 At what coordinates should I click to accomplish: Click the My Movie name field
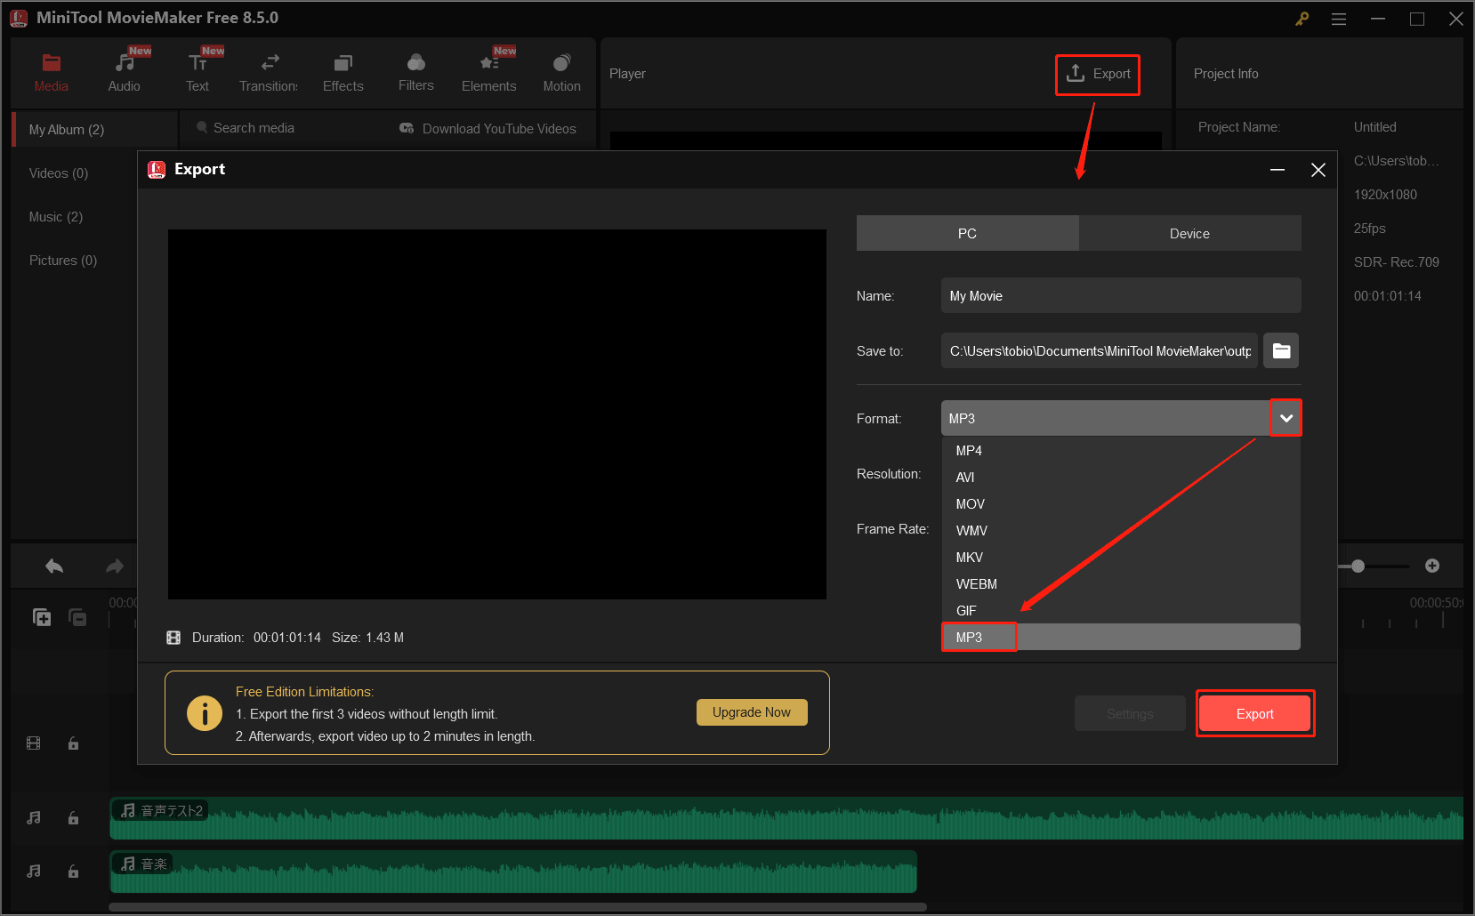click(x=1120, y=295)
